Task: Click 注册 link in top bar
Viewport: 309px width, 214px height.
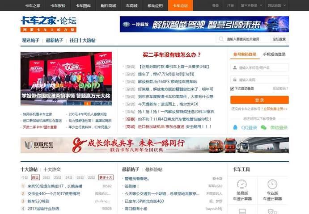Action: [x=230, y=5]
